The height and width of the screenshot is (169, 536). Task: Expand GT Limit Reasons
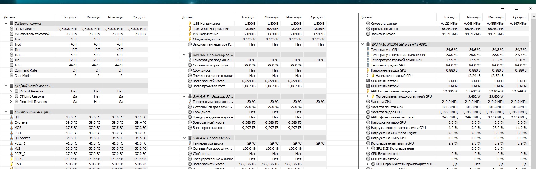pyautogui.click(x=11, y=96)
